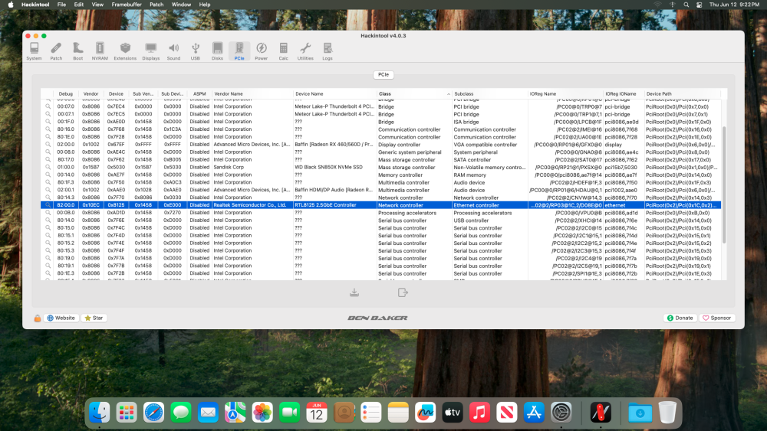Sort by the Device Name column header
This screenshot has width=767, height=431.
pyautogui.click(x=334, y=93)
